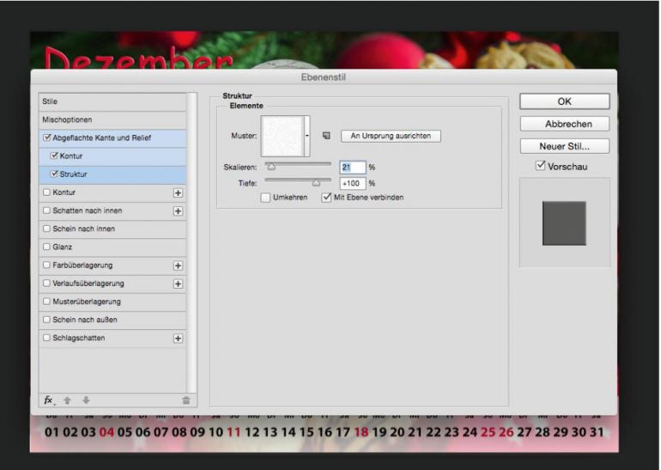661x470 pixels.
Task: Toggle the indented Kontur sub-option checkbox
Action: click(54, 156)
